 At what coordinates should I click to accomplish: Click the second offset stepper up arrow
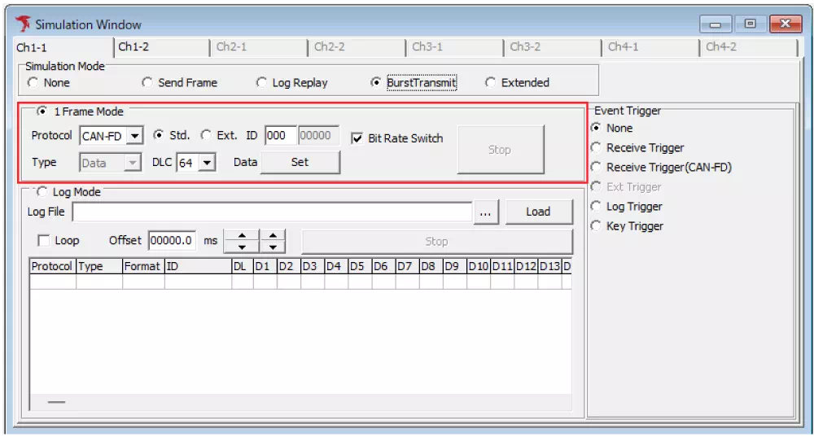273,236
